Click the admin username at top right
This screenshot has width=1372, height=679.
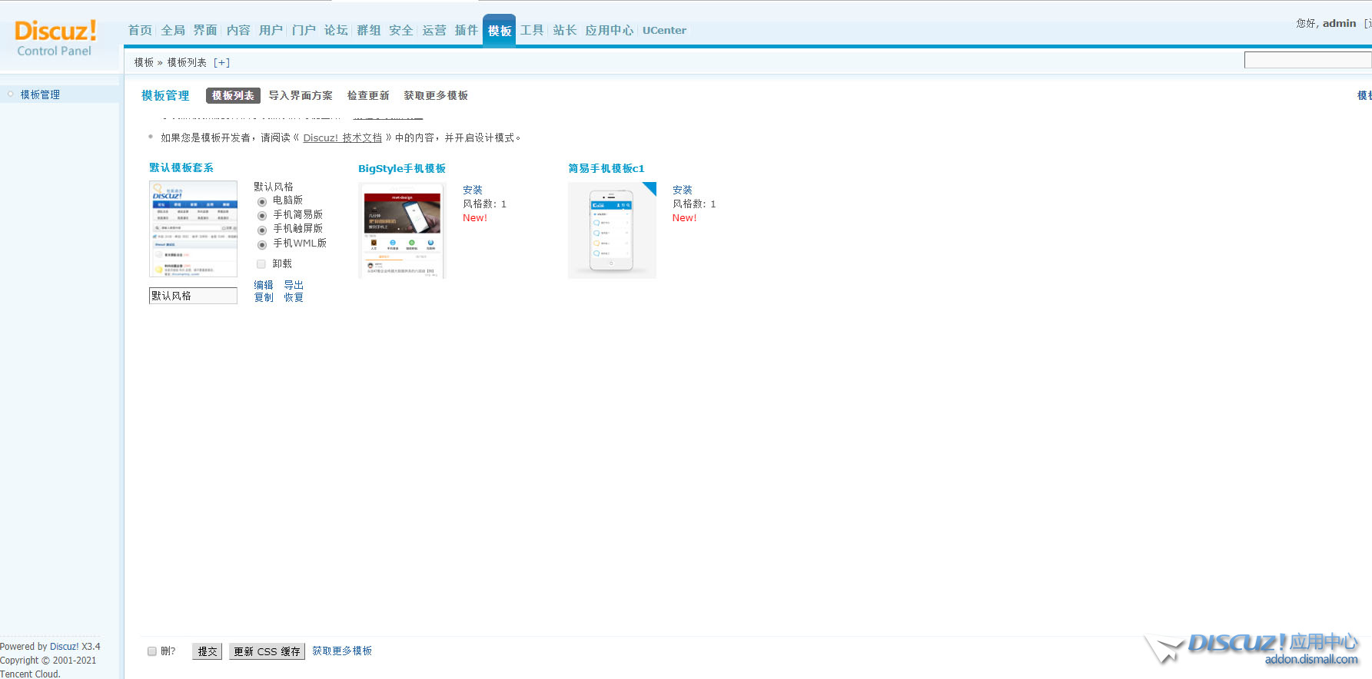point(1339,23)
